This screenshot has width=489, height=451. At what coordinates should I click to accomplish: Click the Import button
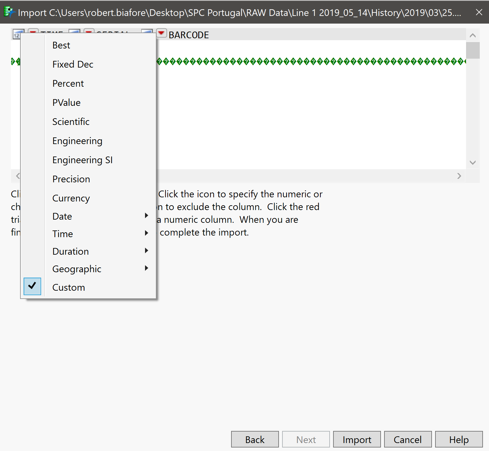tap(356, 439)
